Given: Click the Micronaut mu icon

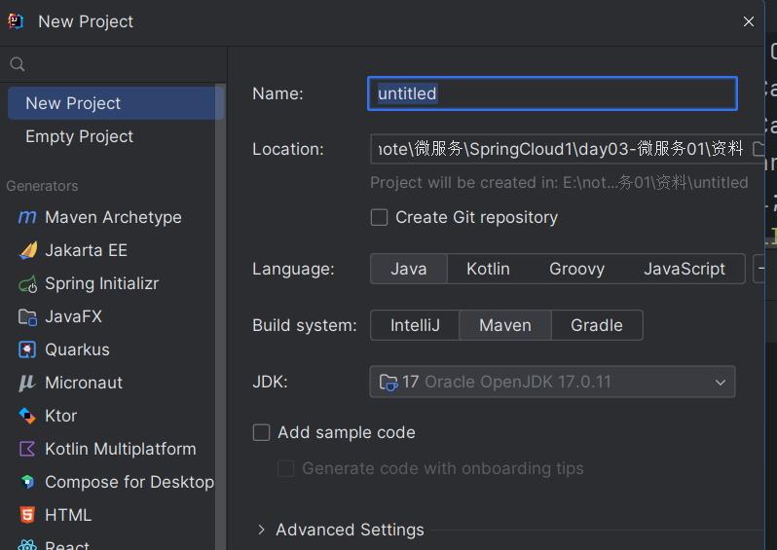Looking at the screenshot, I should click(27, 383).
